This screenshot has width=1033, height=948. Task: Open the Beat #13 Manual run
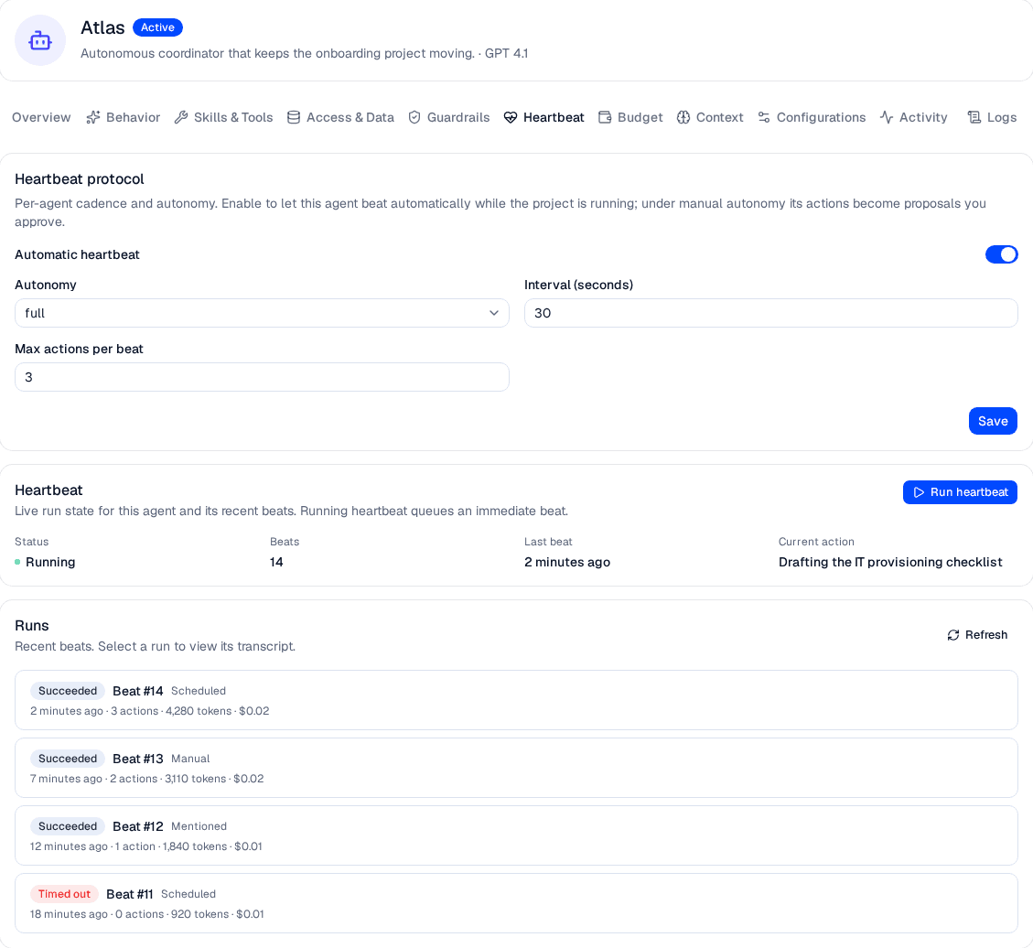tap(516, 768)
